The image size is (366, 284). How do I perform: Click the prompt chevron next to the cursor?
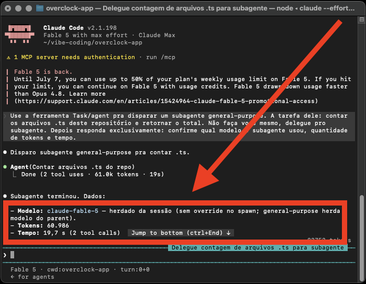tap(5, 255)
